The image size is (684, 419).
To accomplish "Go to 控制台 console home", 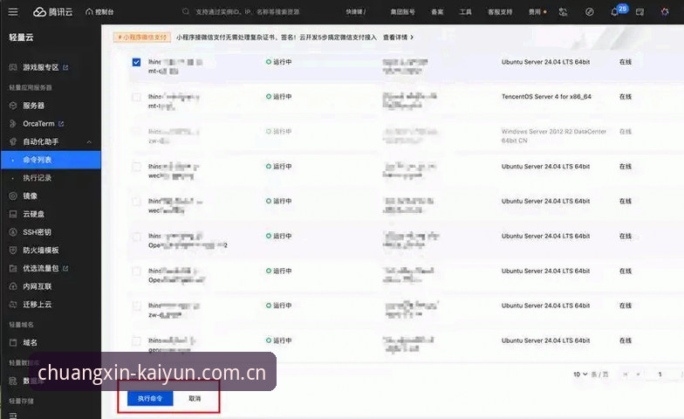I will 99,12.
